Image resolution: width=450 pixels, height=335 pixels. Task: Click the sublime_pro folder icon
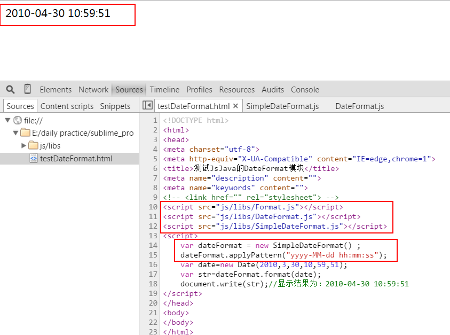26,133
